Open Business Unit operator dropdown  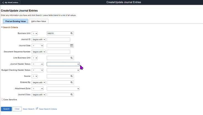pos(34,34)
